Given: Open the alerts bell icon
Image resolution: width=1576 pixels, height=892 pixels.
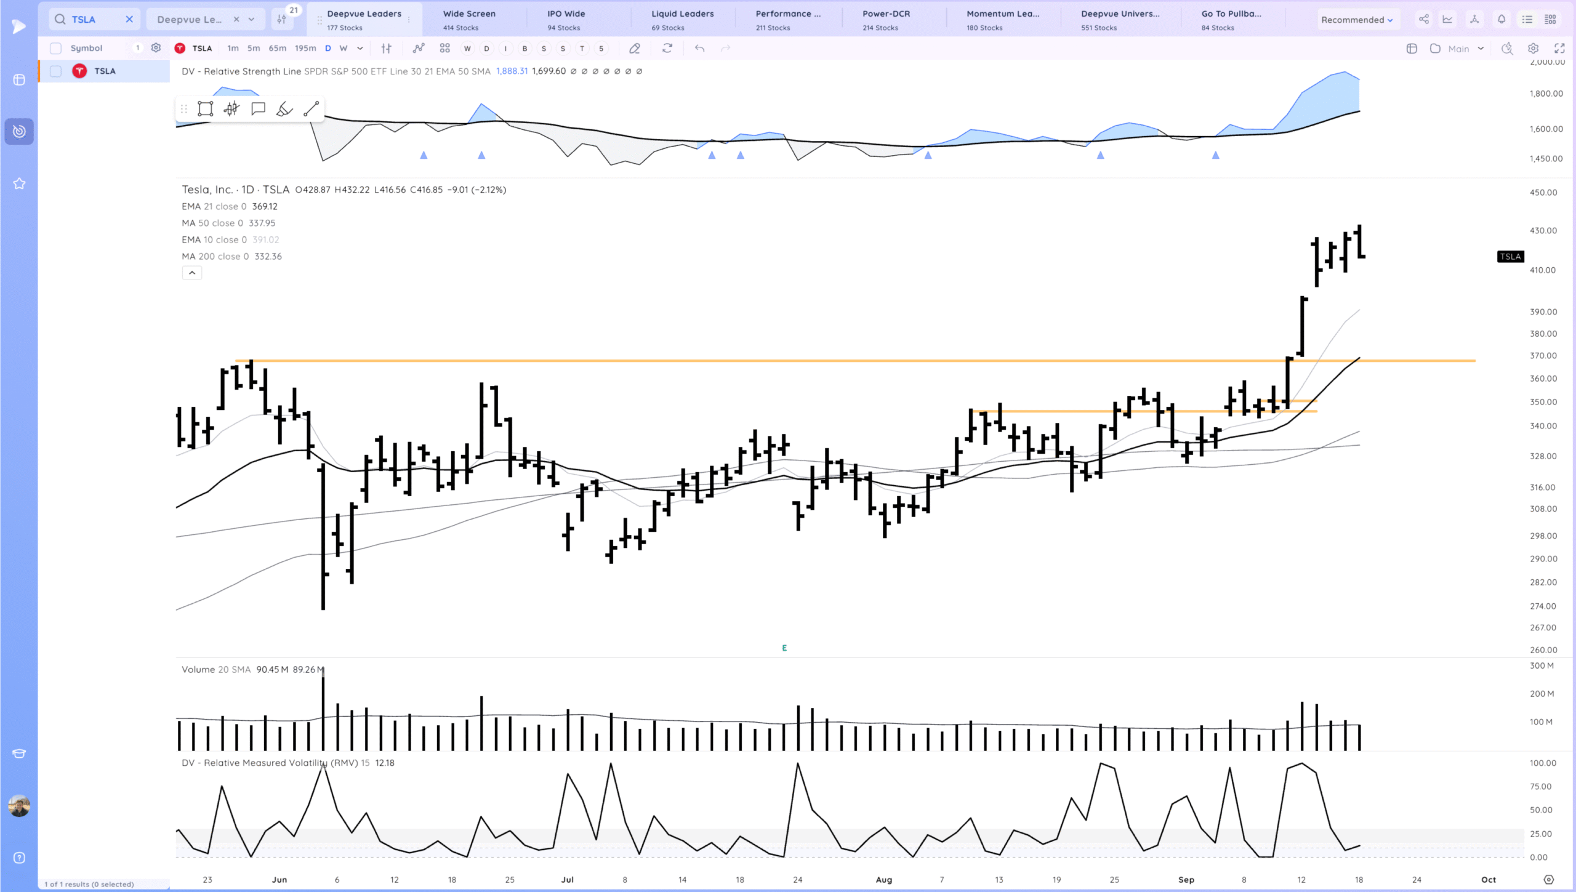Looking at the screenshot, I should 1502,20.
